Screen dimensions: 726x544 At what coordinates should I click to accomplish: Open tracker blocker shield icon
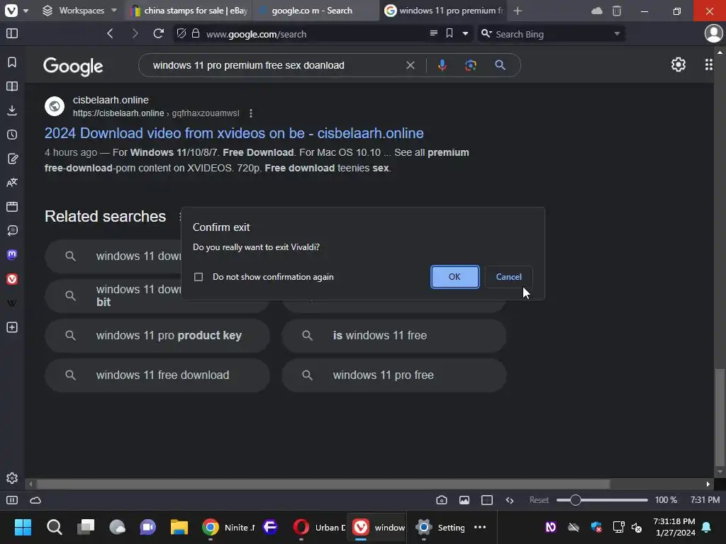click(181, 33)
